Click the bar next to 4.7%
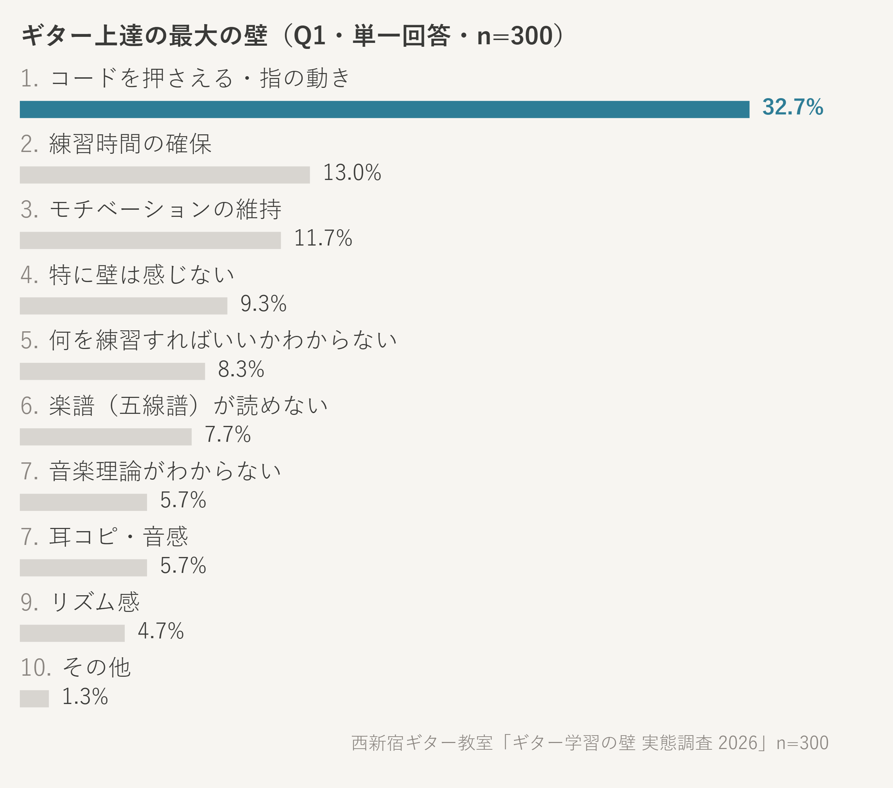The width and height of the screenshot is (893, 788). point(72,634)
